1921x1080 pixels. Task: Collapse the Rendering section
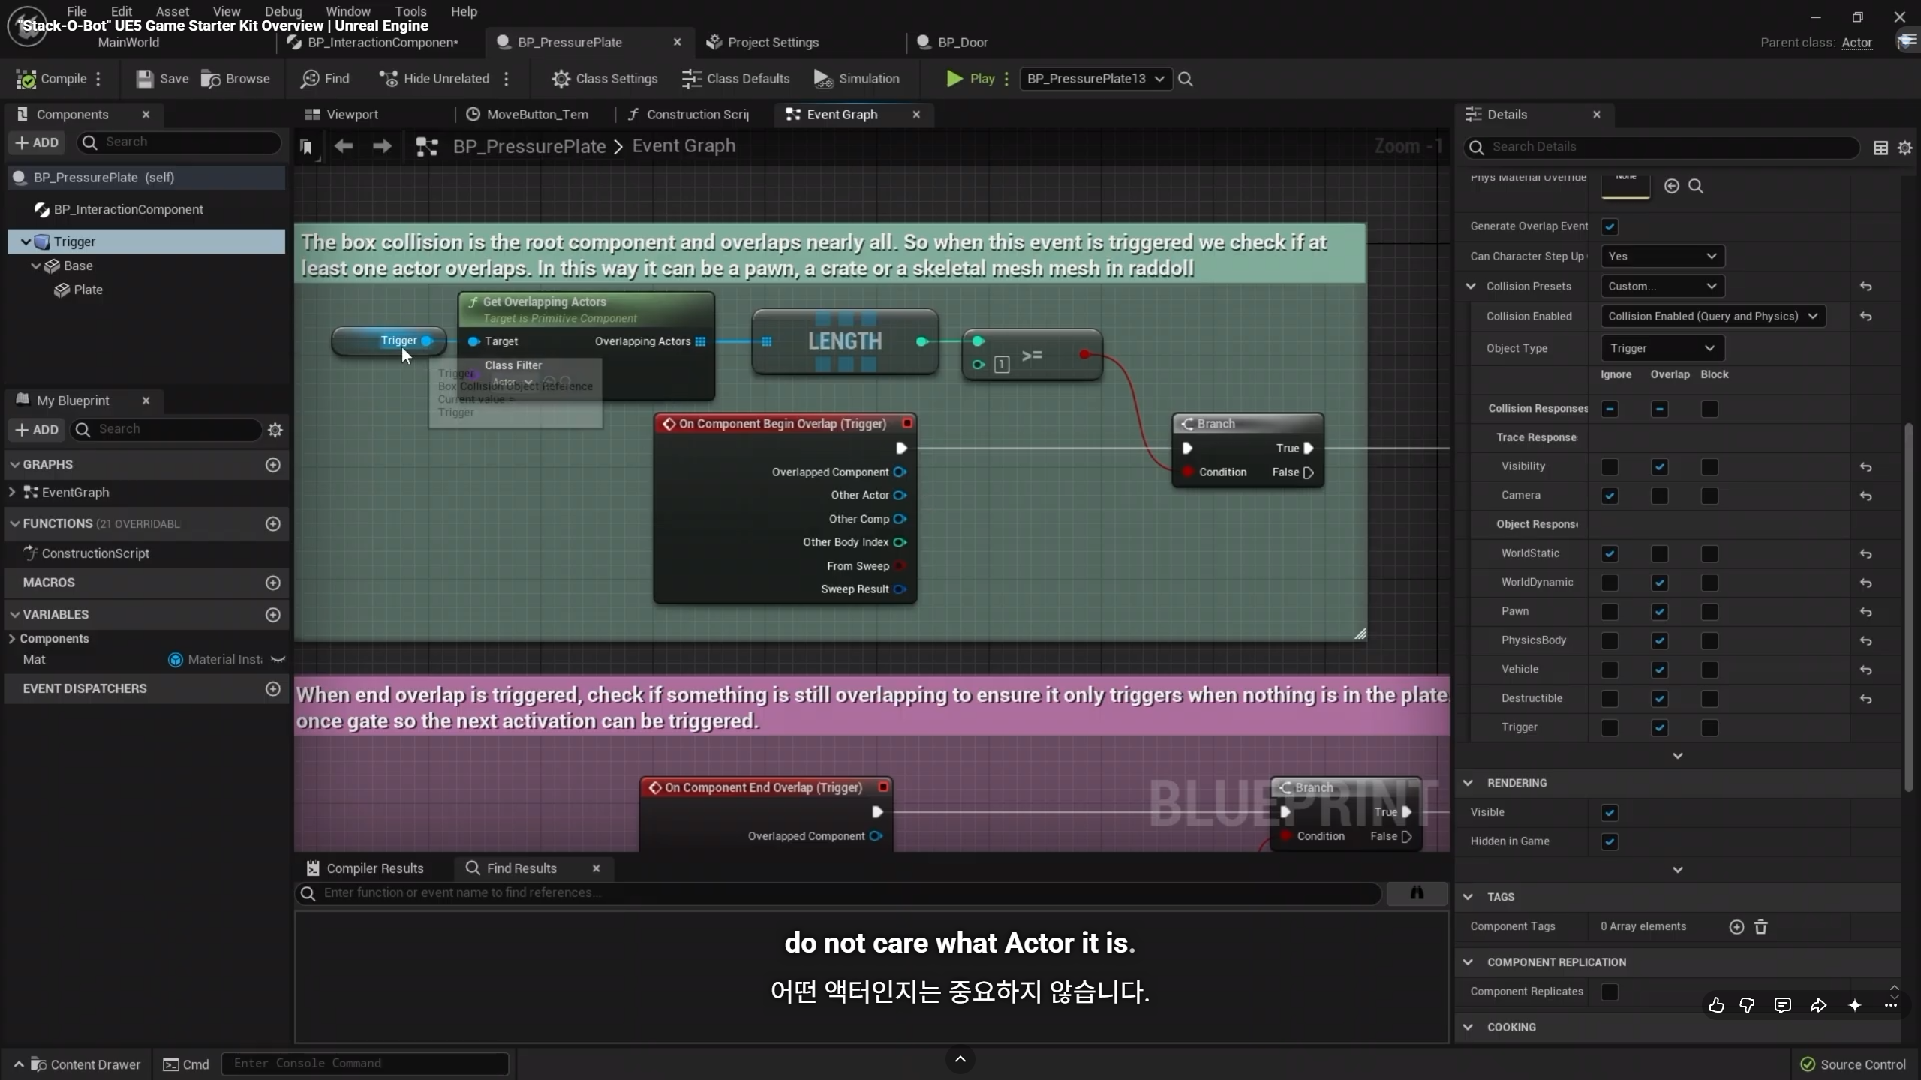tap(1469, 783)
